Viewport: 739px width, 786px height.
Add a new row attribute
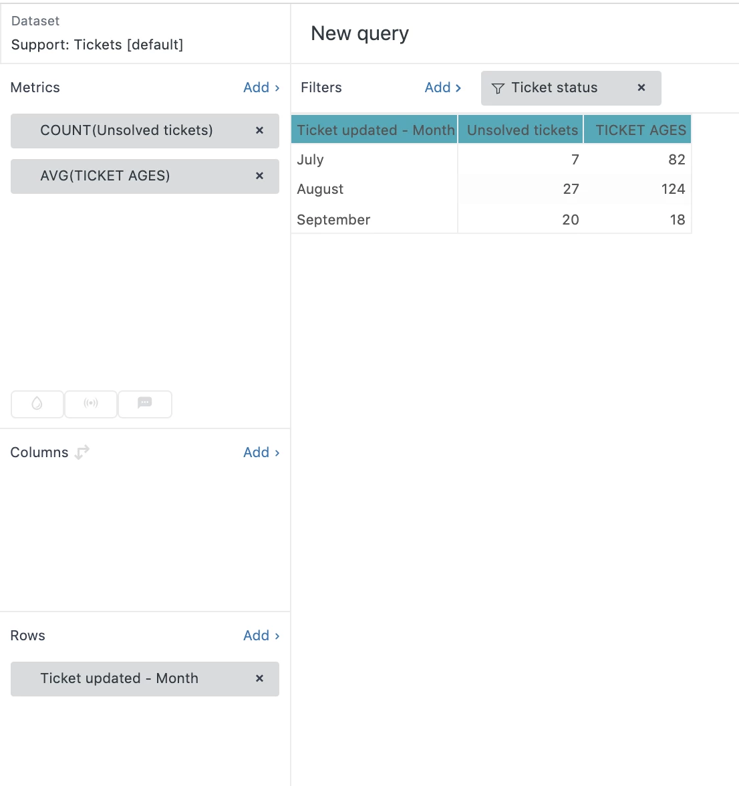pos(261,636)
